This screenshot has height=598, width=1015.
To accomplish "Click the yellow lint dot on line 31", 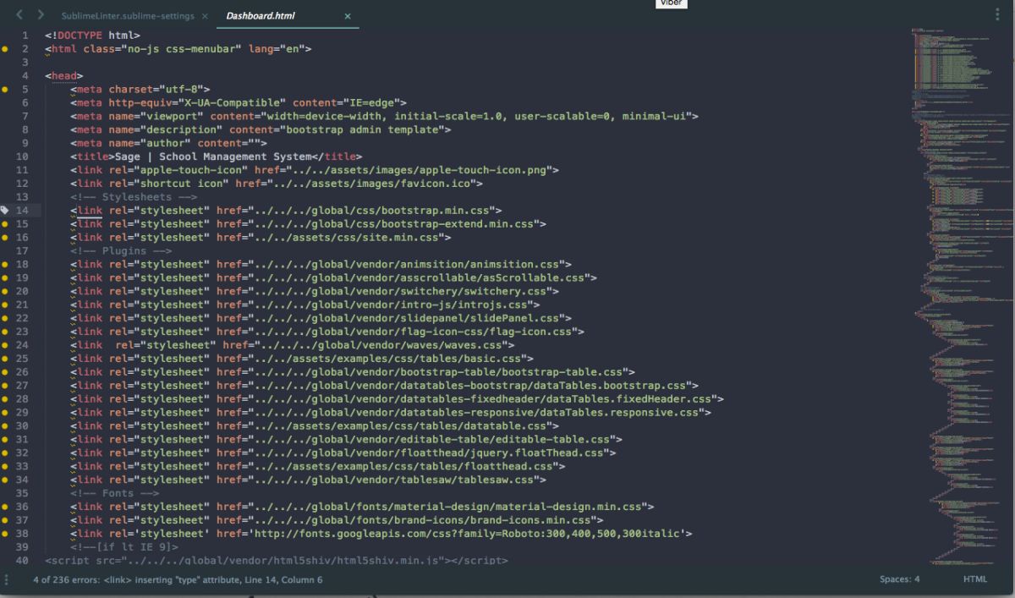I will [4, 439].
